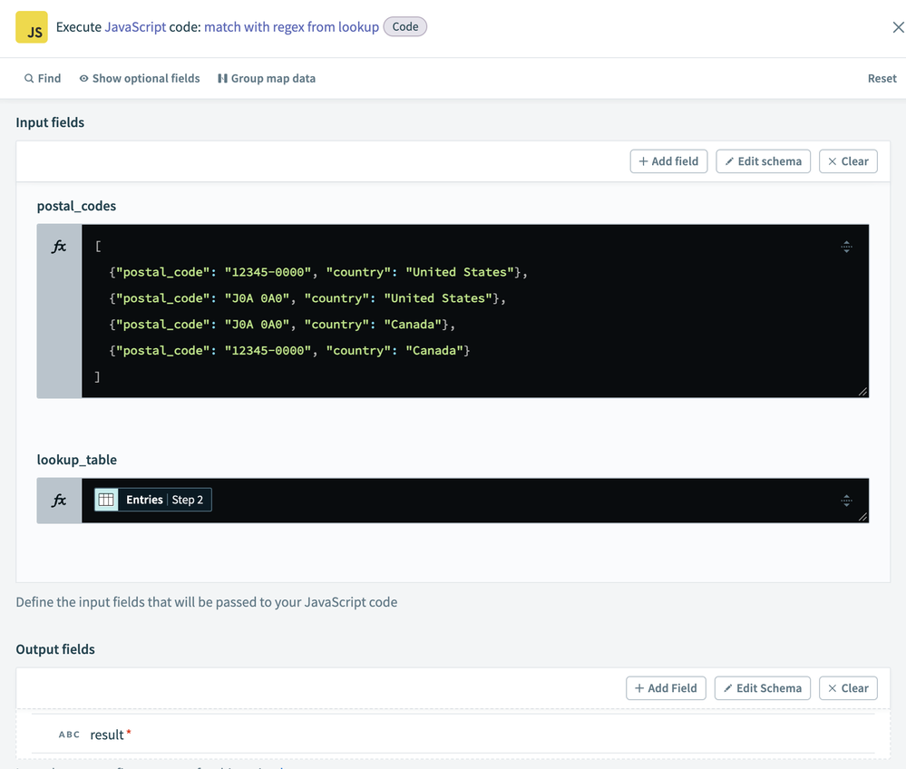The image size is (906, 769).
Task: Edit Schema of Output fields
Action: (x=762, y=688)
